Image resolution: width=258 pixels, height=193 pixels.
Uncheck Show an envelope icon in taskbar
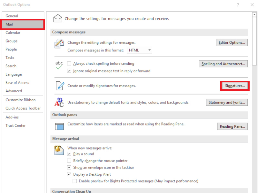click(x=69, y=167)
